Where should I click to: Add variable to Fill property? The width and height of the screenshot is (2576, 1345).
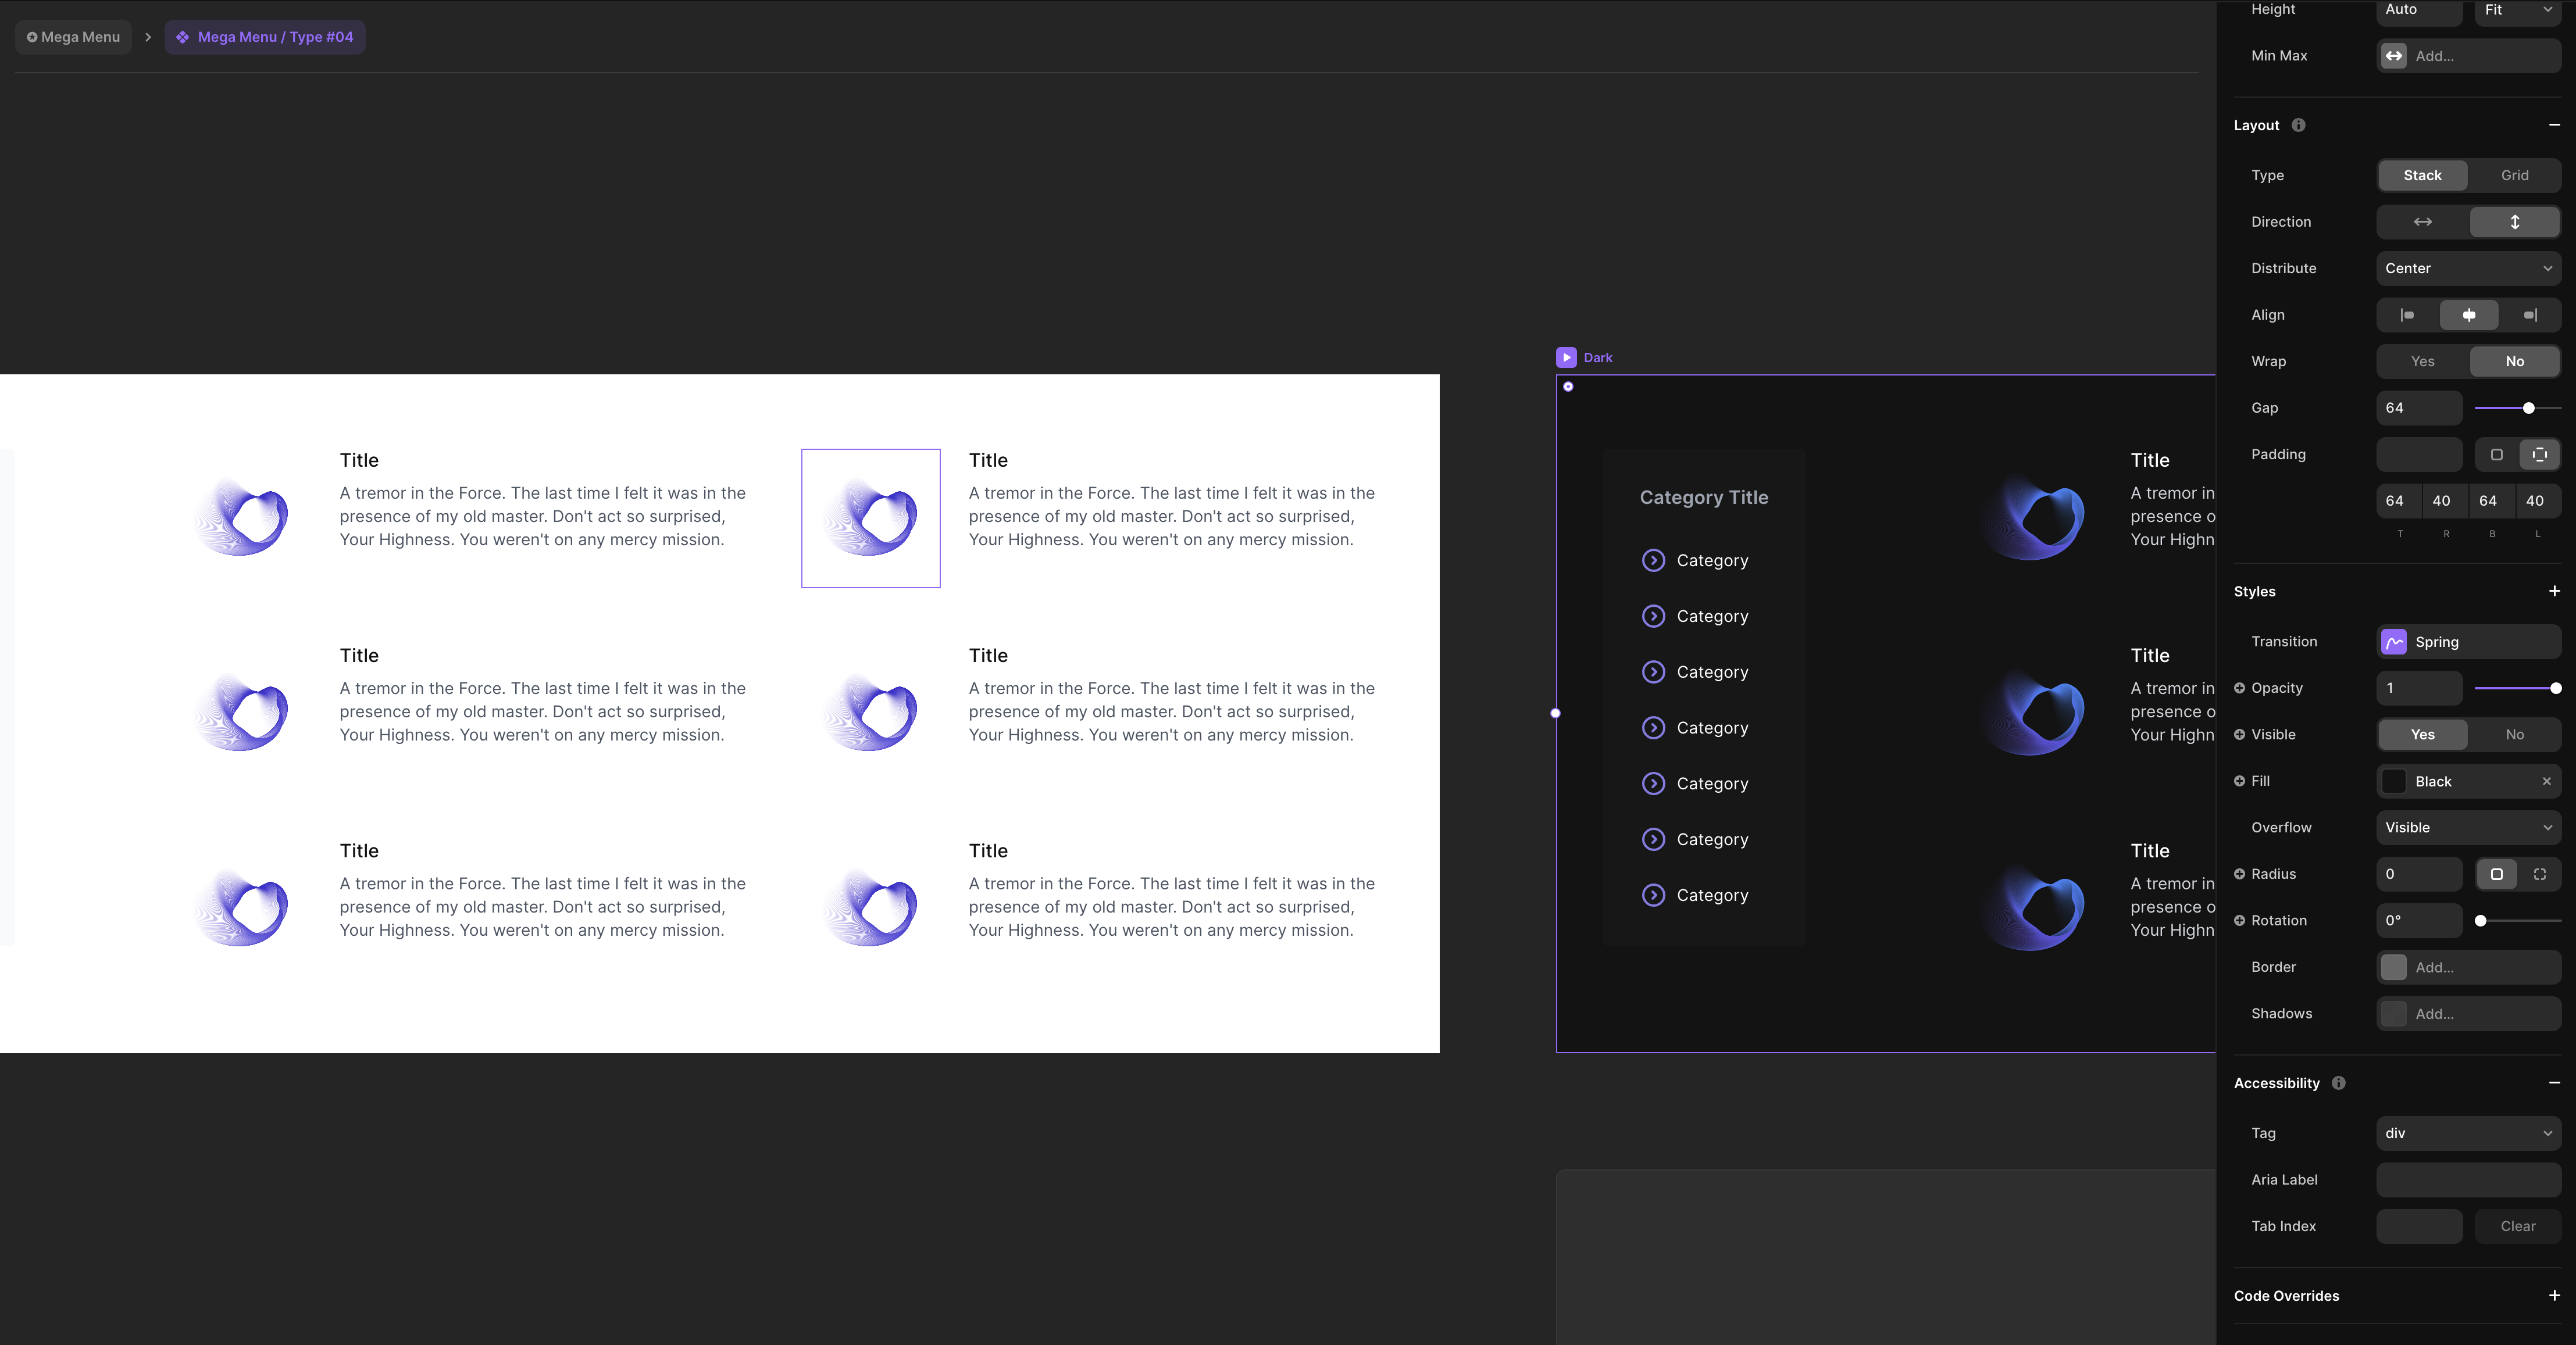pos(2239,781)
